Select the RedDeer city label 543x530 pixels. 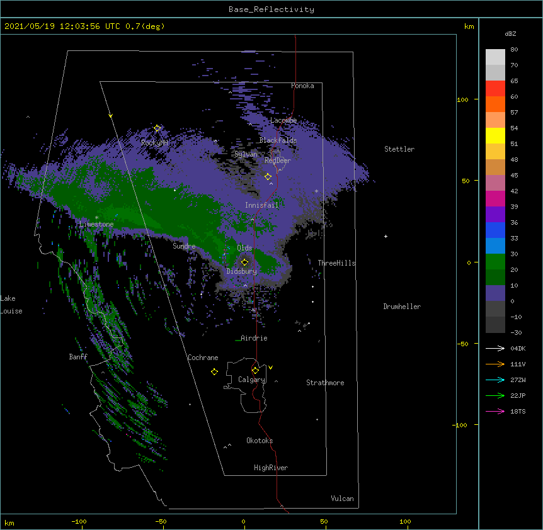(278, 161)
